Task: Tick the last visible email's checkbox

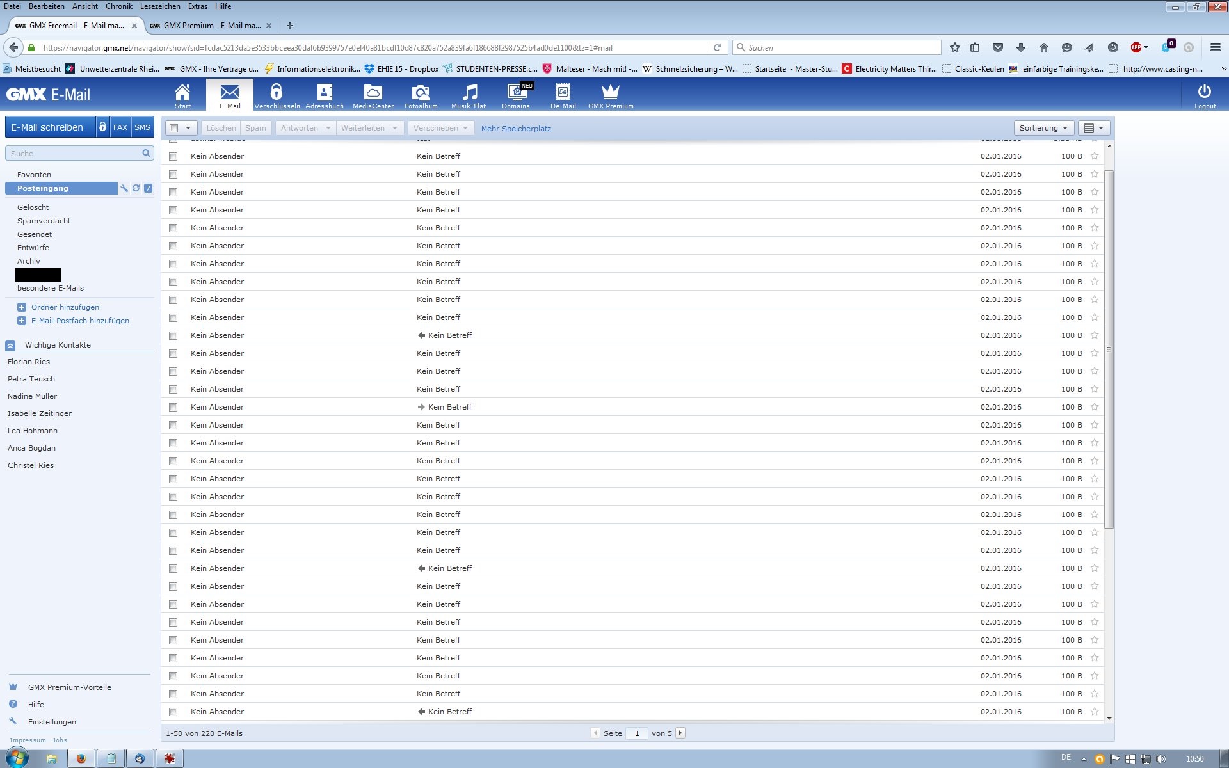Action: pyautogui.click(x=173, y=712)
